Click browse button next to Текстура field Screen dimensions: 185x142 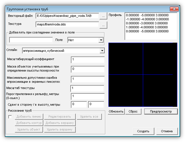[103, 24]
